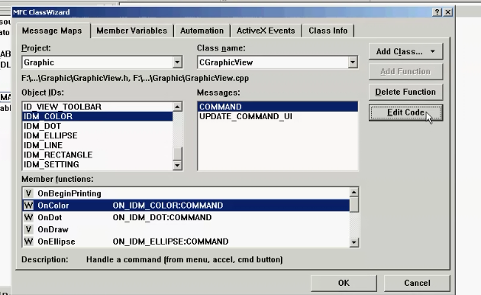
Task: Select IDM_DOT in Object IDs list
Action: coord(98,126)
